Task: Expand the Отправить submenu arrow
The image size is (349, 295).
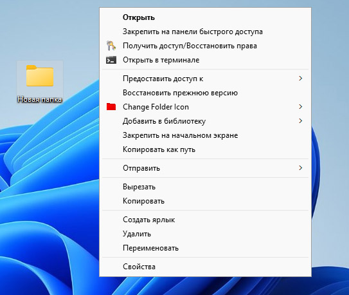Action: (x=301, y=168)
